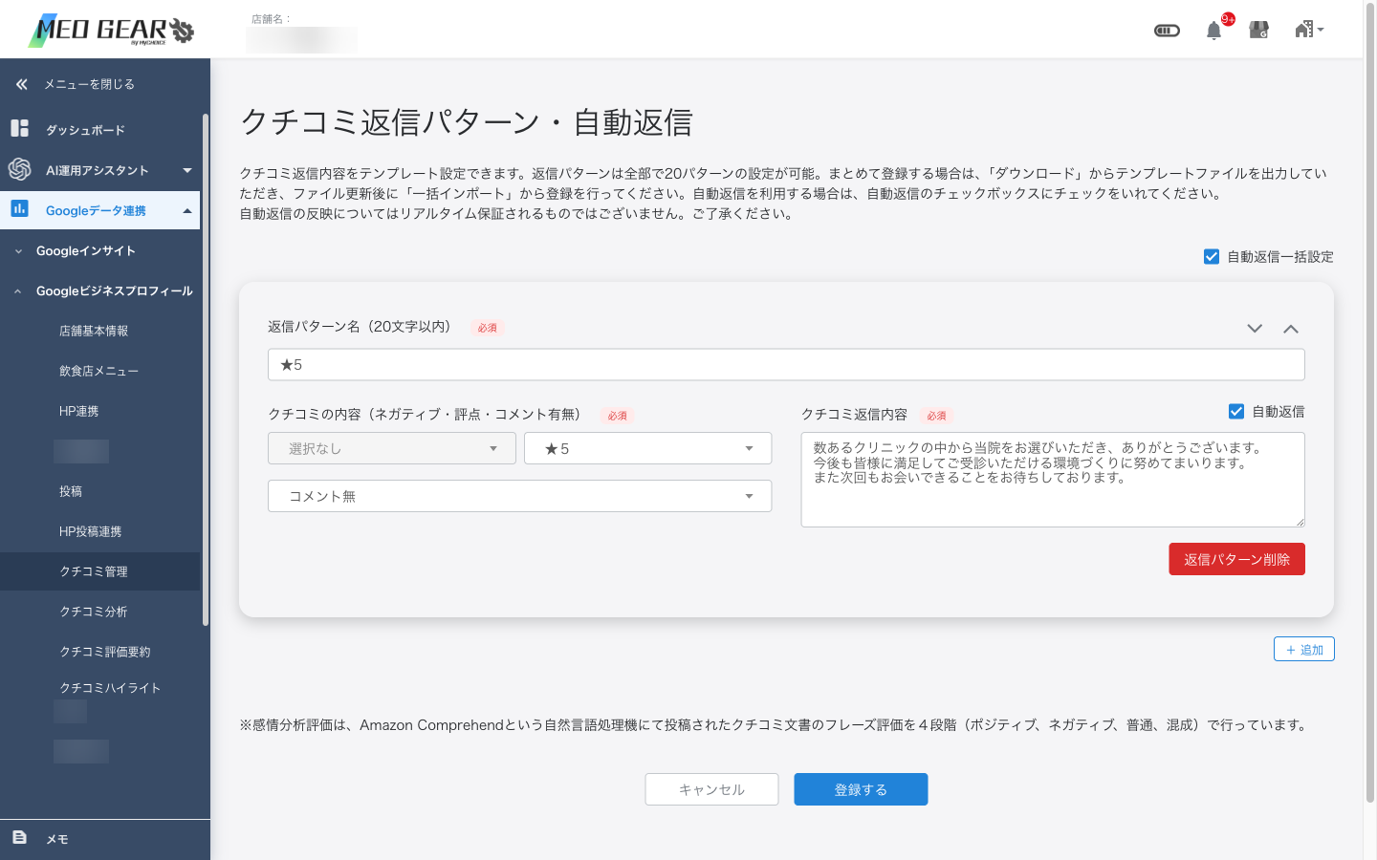1377x860 pixels.
Task: Click the AI assistant swirl icon
Action: pos(19,169)
